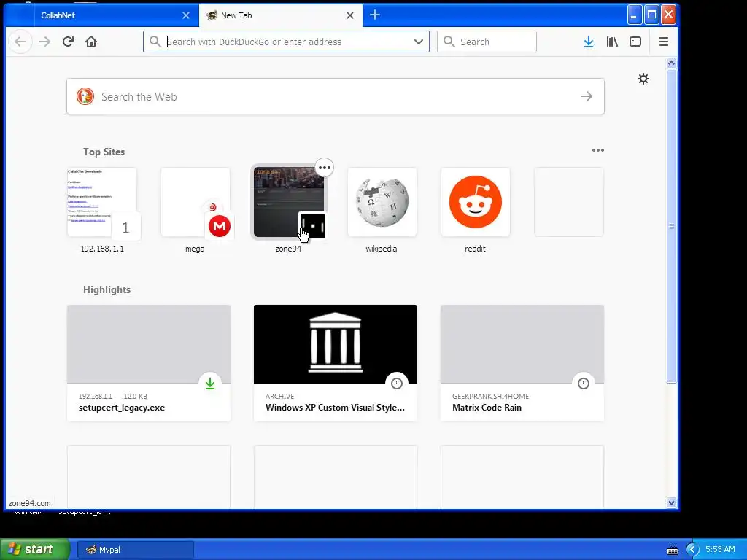Expand the address bar history dropdown
Viewport: 747px width, 560px height.
pyautogui.click(x=418, y=42)
